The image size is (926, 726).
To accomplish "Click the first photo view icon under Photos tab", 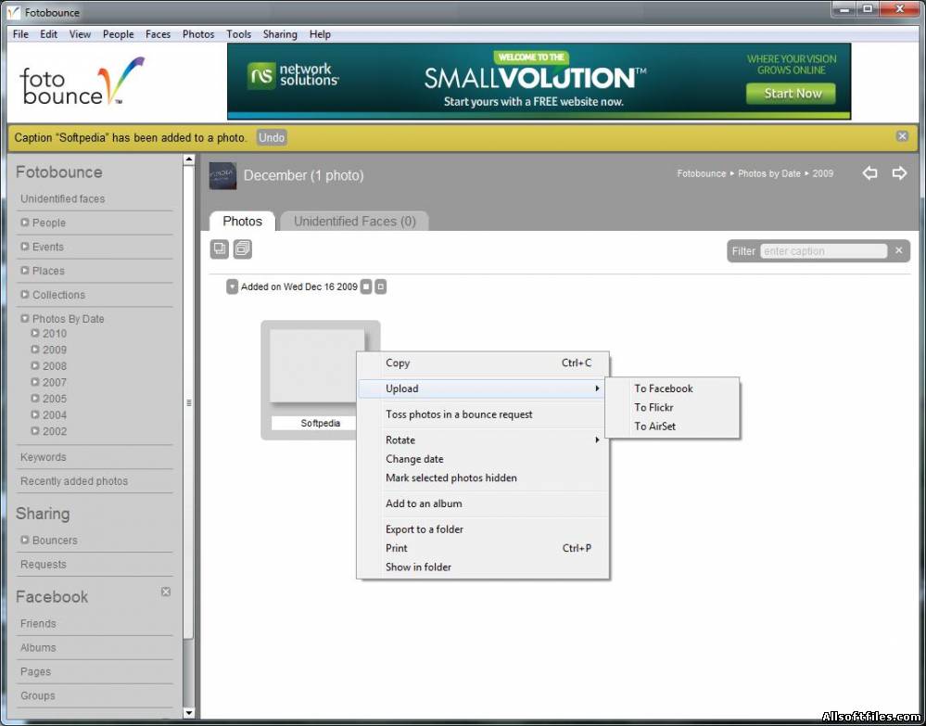I will pyautogui.click(x=219, y=249).
